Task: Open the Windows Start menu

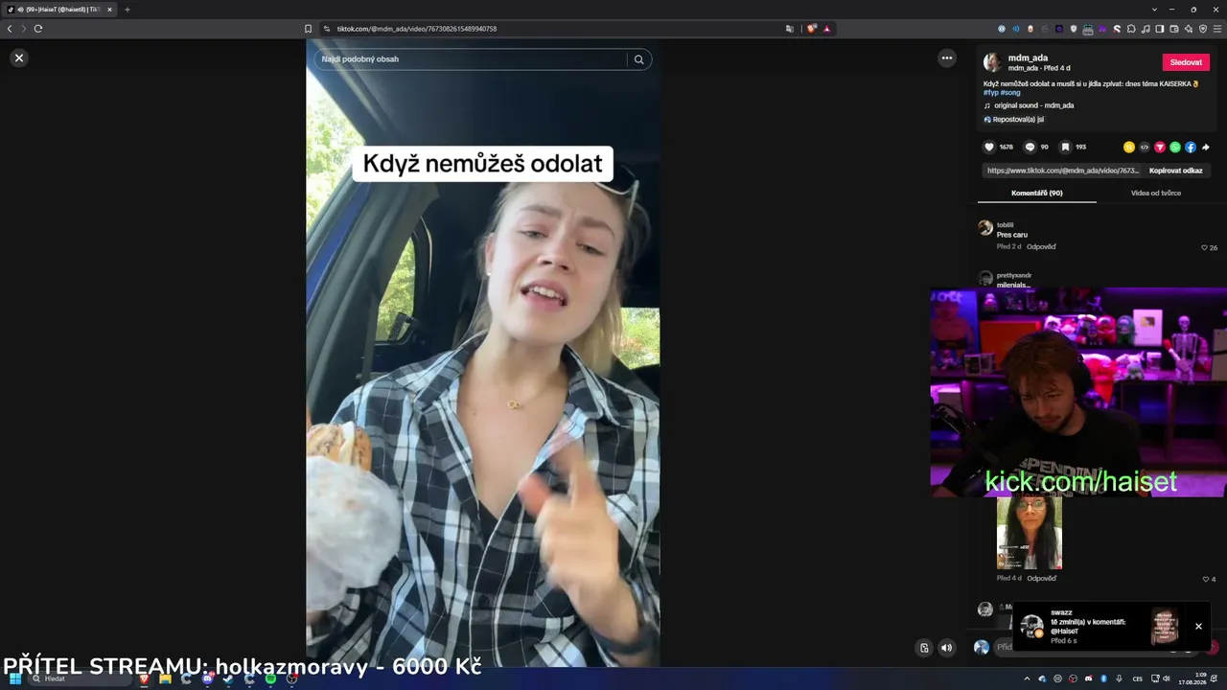Action: tap(15, 678)
